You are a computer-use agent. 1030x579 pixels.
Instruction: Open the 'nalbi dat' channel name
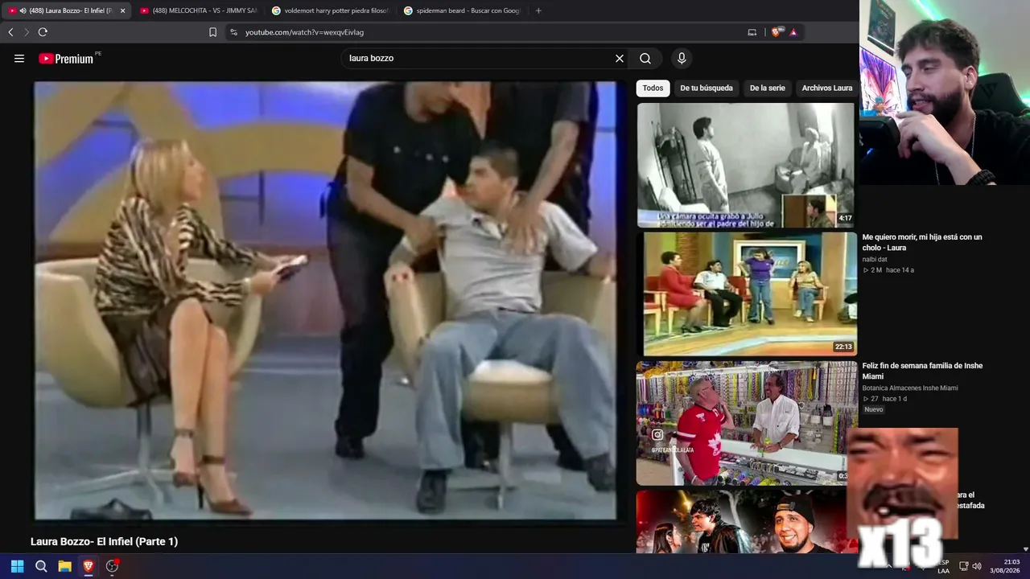(875, 259)
